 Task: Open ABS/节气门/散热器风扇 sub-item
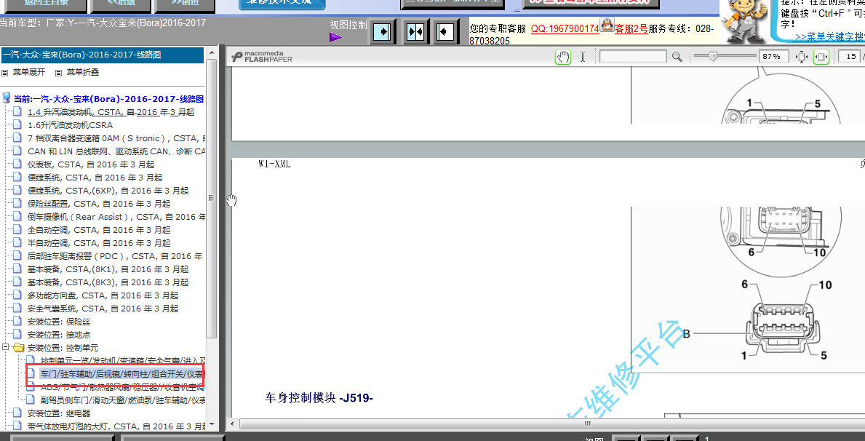tap(123, 387)
